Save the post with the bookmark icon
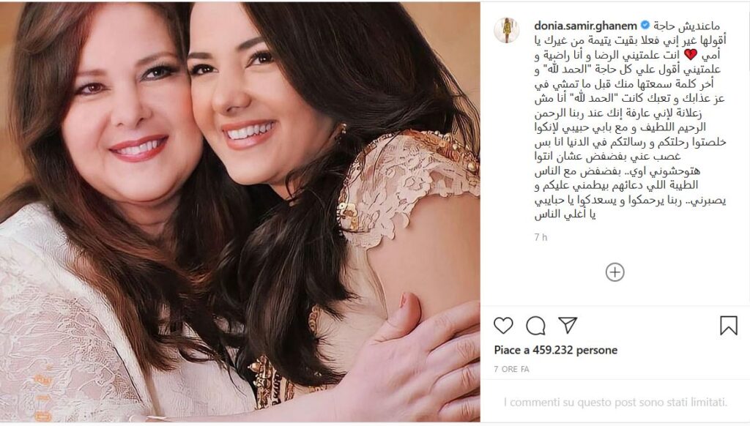The width and height of the screenshot is (750, 426). (729, 326)
